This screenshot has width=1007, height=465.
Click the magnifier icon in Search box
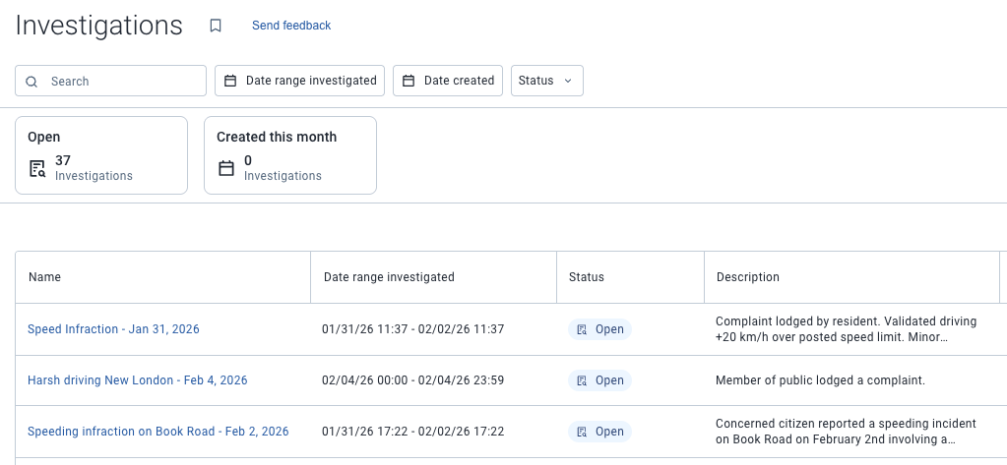point(31,82)
